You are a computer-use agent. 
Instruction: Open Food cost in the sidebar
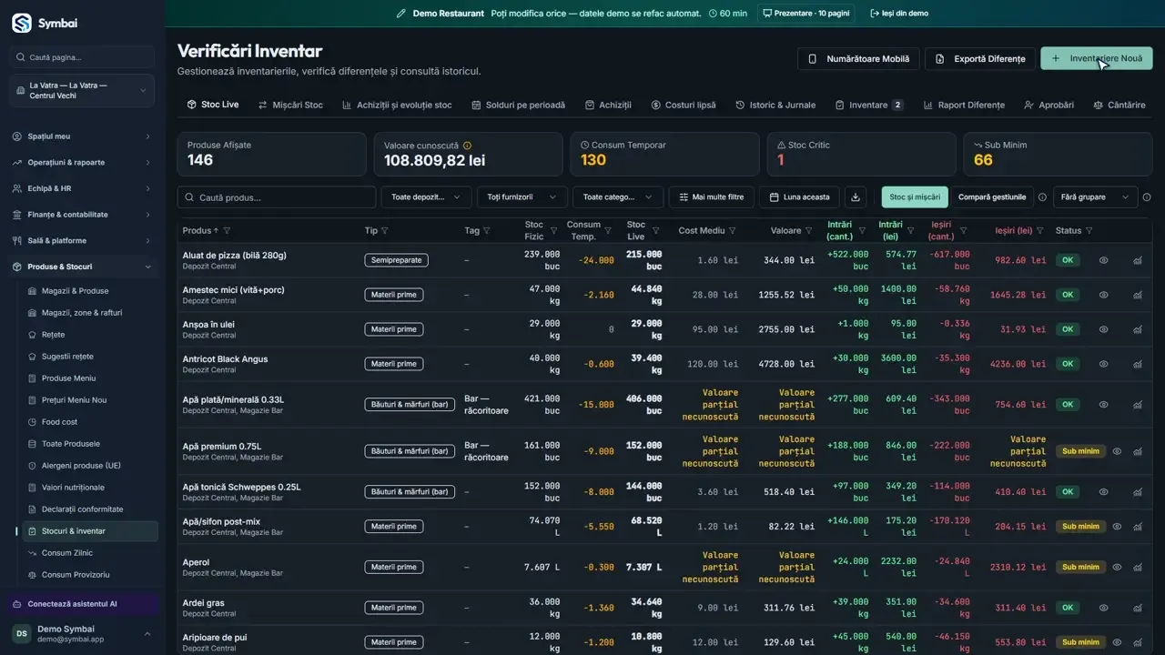tap(59, 422)
